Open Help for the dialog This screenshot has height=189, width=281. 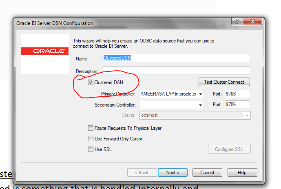coord(242,173)
